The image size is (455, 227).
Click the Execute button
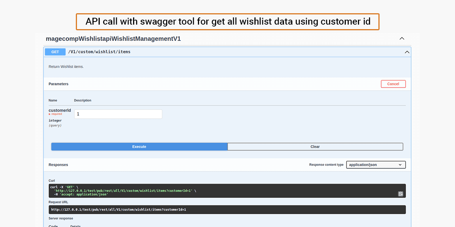(139, 146)
